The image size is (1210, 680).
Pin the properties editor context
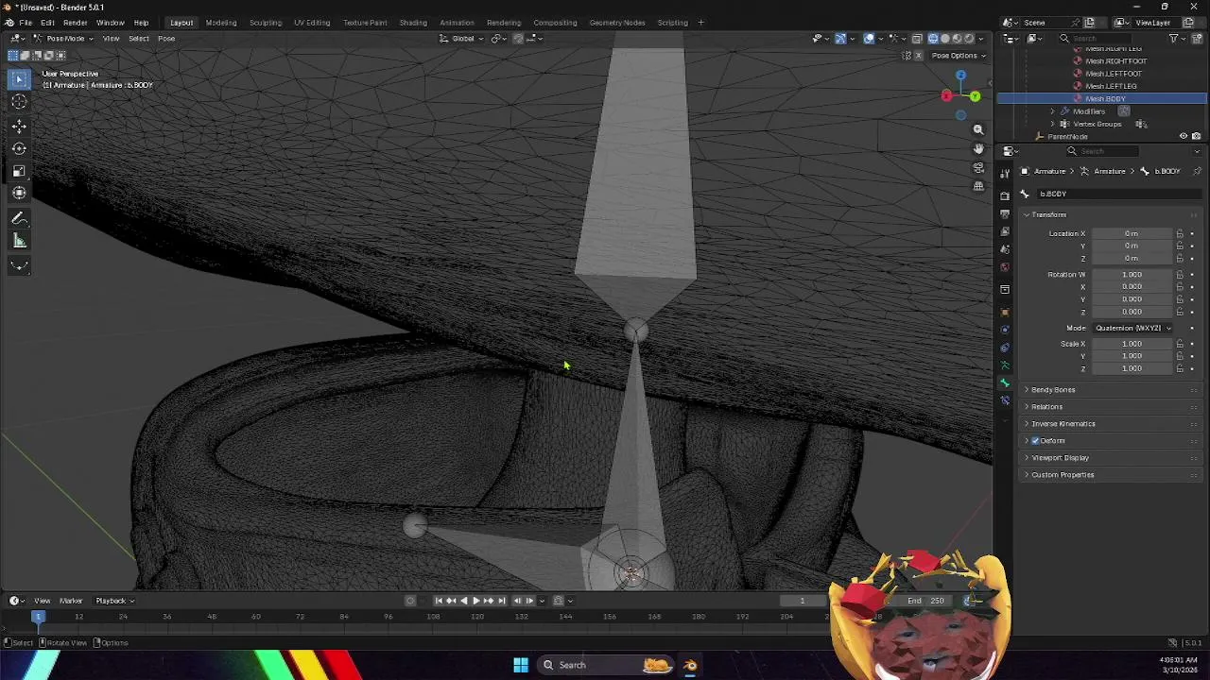point(1197,171)
